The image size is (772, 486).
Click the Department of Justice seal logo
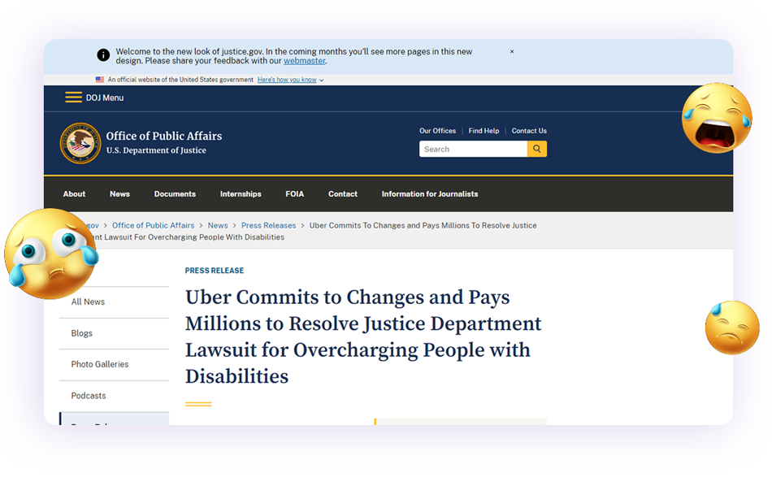point(80,143)
